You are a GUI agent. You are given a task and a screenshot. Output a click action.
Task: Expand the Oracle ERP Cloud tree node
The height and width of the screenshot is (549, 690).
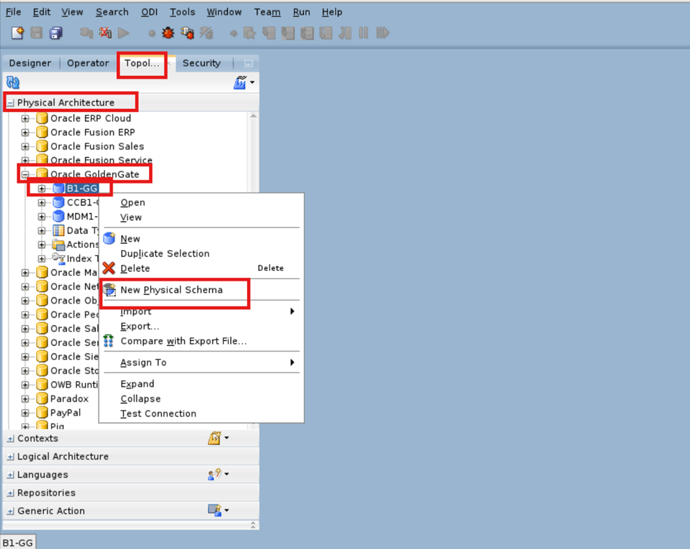pyautogui.click(x=24, y=118)
